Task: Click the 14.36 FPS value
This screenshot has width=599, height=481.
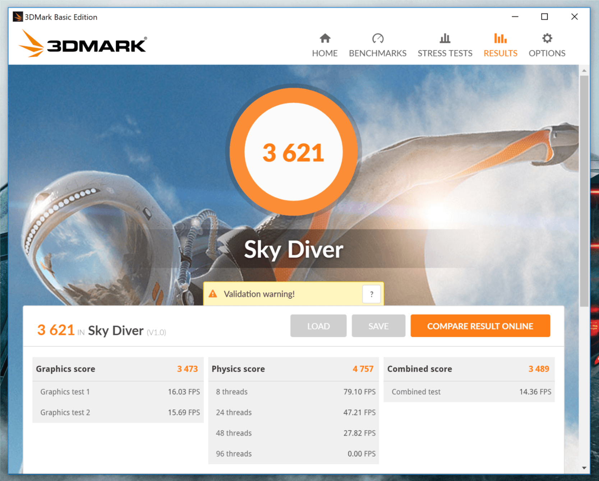Action: click(x=535, y=392)
